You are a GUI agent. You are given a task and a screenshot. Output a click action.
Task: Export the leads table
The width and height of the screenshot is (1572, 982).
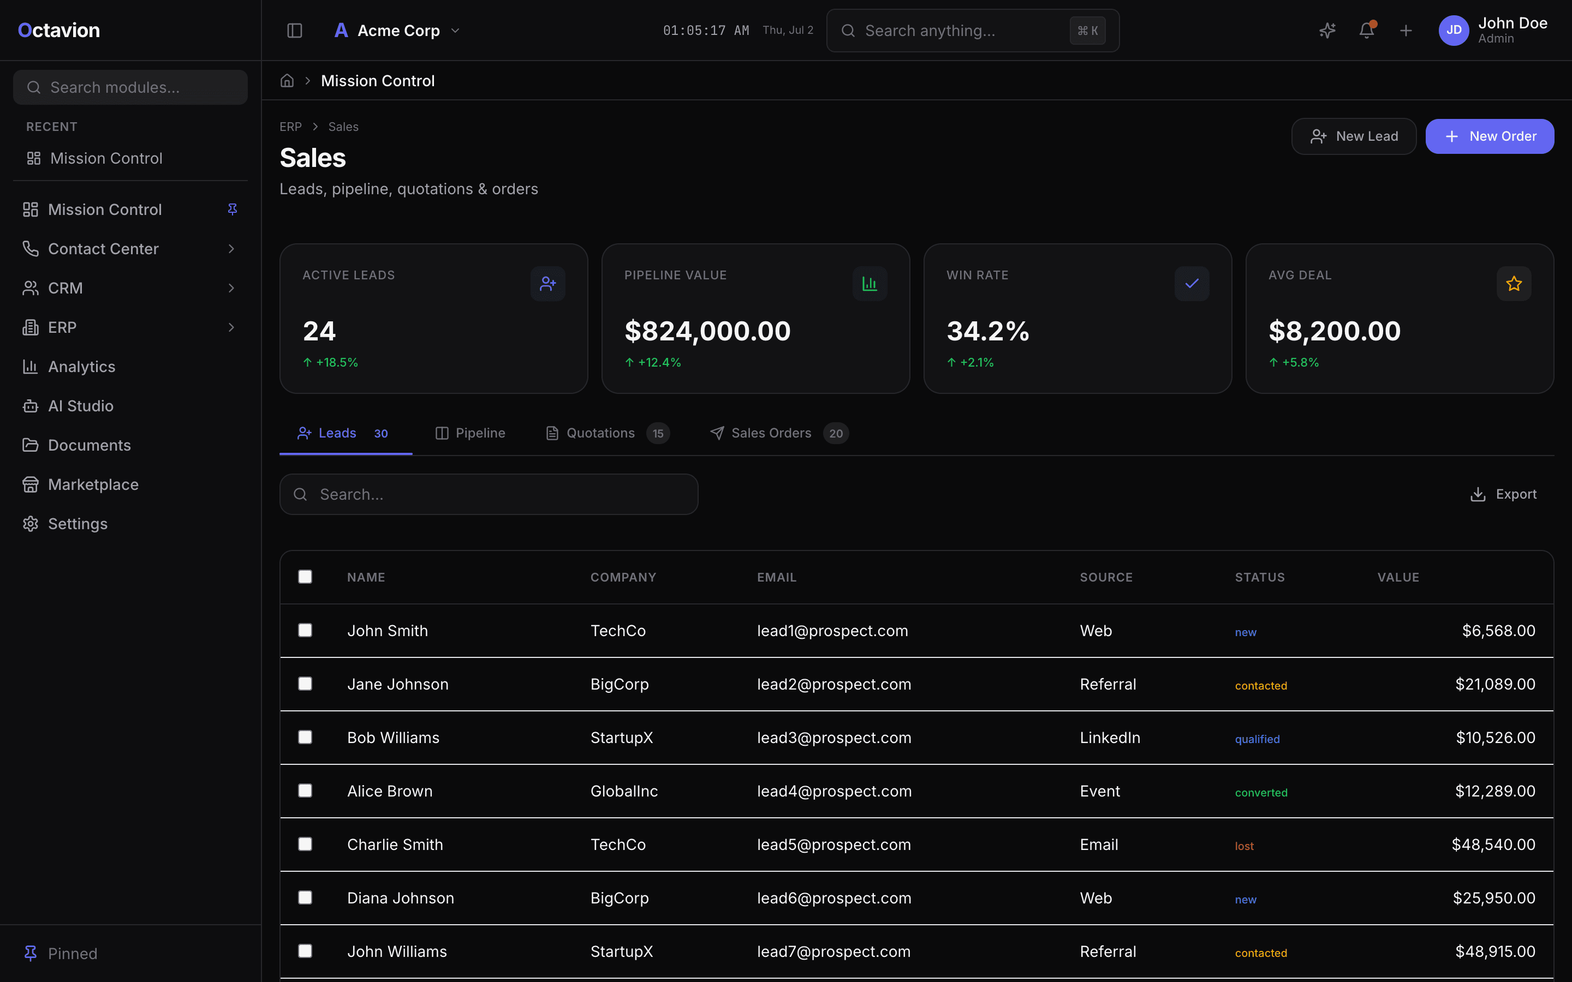pyautogui.click(x=1503, y=494)
